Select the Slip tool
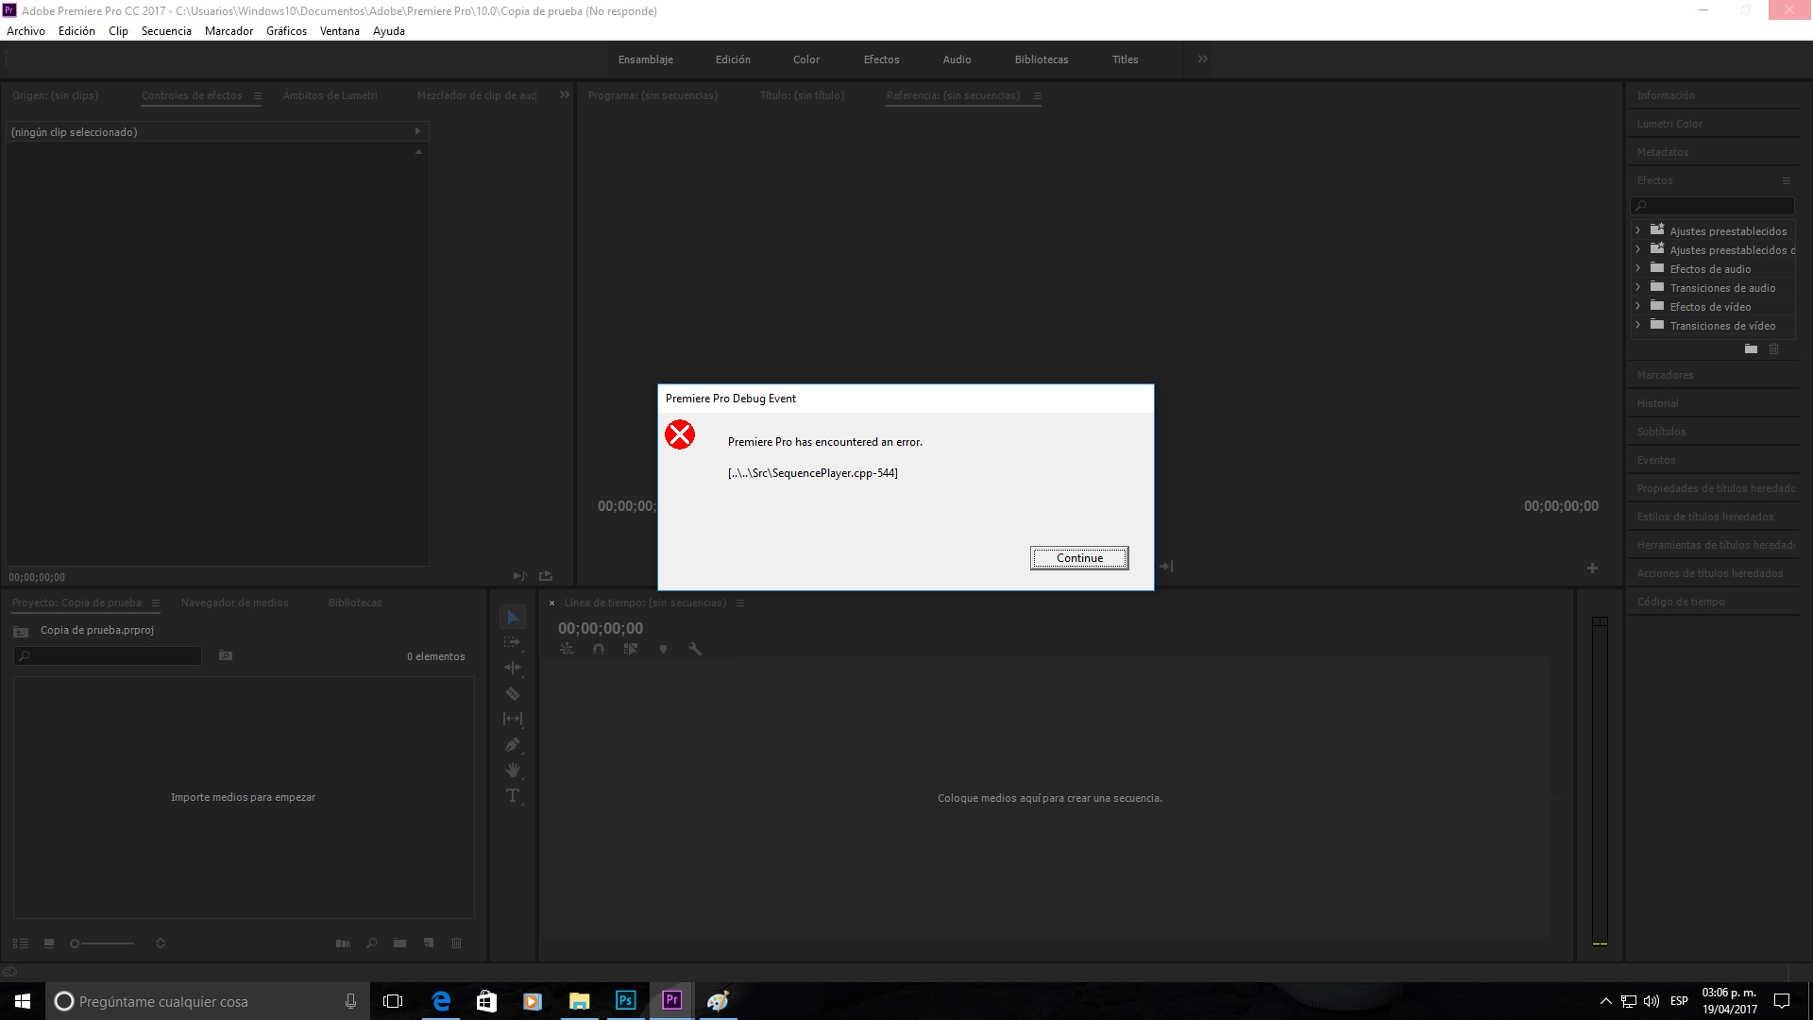This screenshot has width=1813, height=1020. [513, 719]
